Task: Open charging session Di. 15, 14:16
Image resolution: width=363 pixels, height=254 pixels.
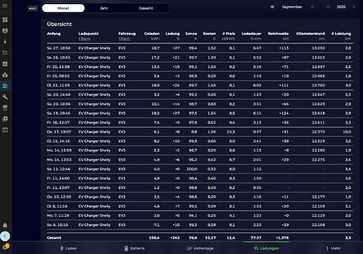Action: (200, 141)
